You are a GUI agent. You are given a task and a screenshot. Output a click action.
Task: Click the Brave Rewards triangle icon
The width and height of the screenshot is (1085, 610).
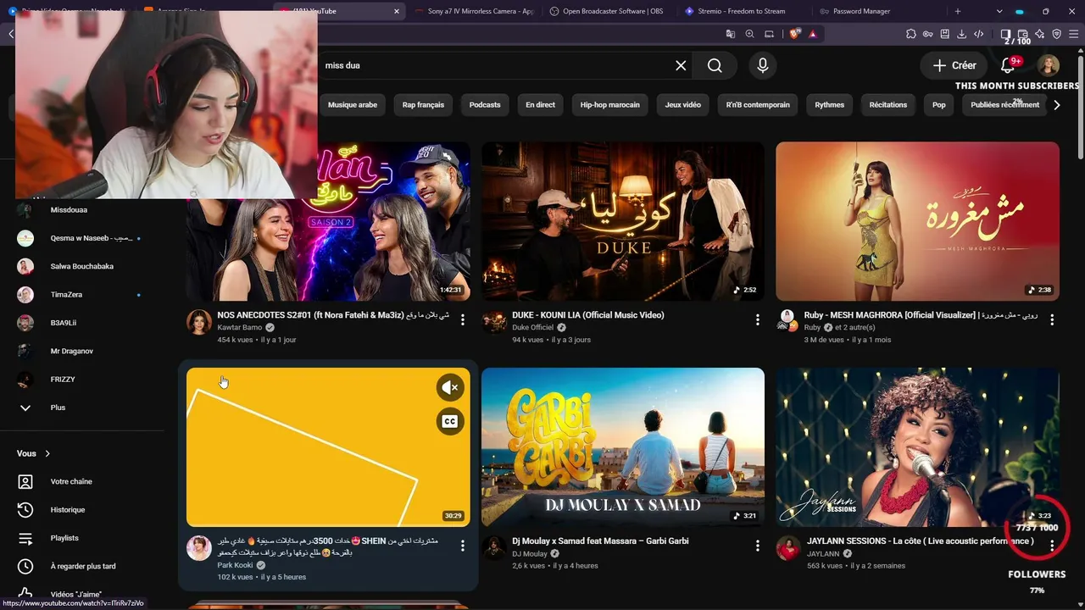(x=813, y=34)
